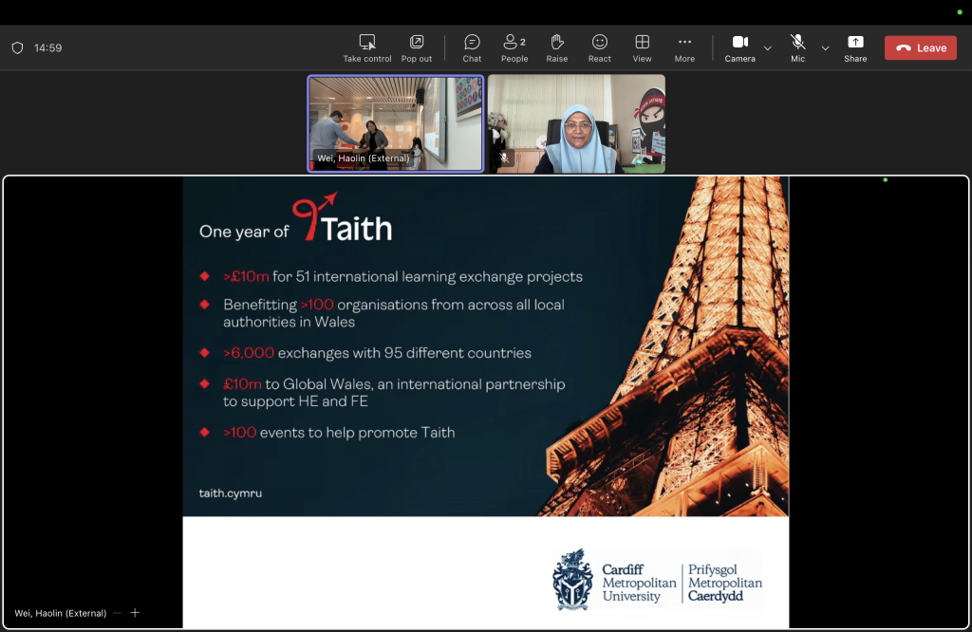This screenshot has height=632, width=972.
Task: Show the People participants list
Action: [514, 48]
